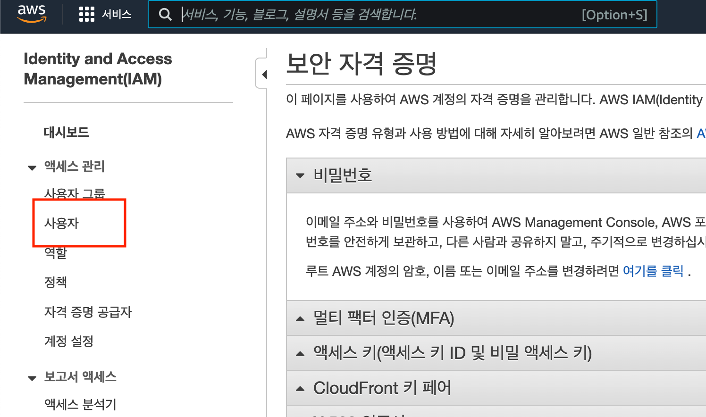This screenshot has width=706, height=417.
Task: Click the 멀티 팩터 인증(MFA) header
Action: [x=496, y=318]
